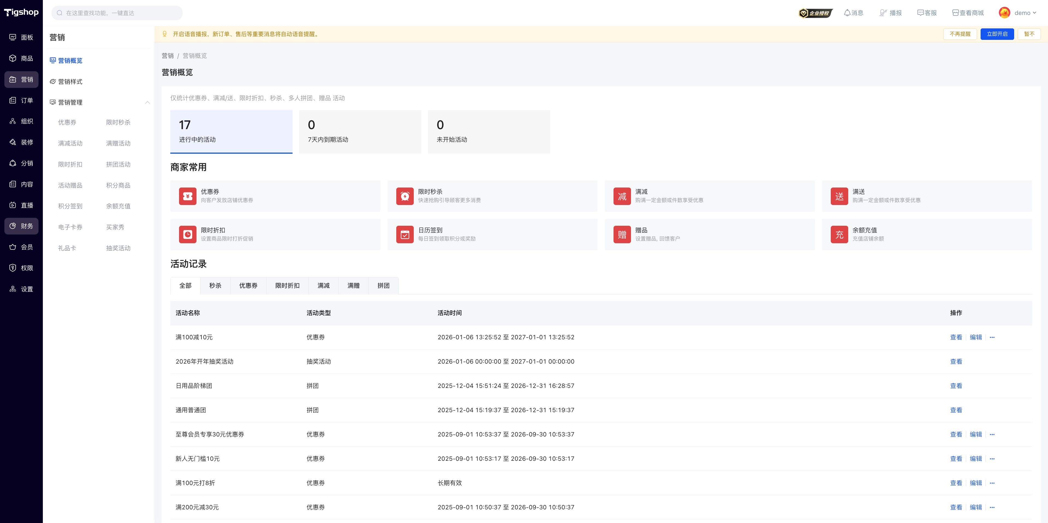1048x523 pixels.
Task: Click the red 赠 赠品 icon
Action: pos(622,234)
